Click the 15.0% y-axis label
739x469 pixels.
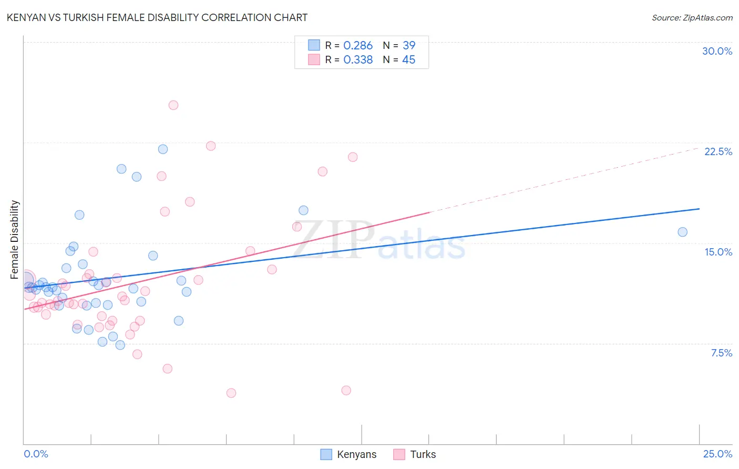pos(718,252)
